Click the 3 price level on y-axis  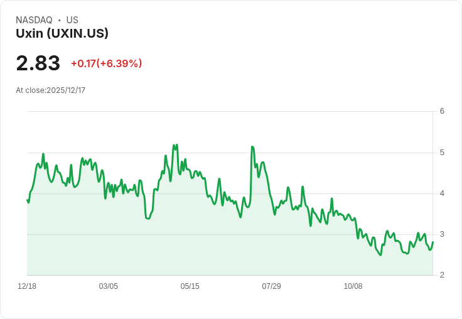coord(442,234)
